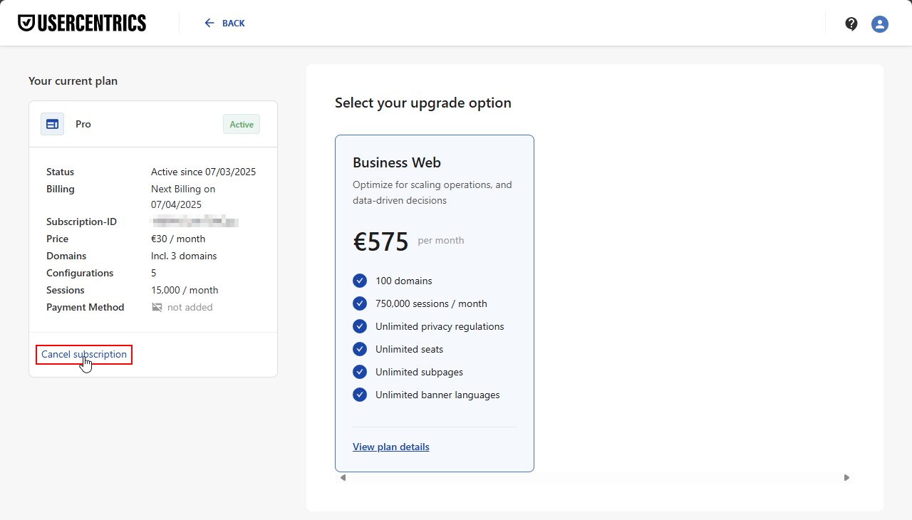Open the help question mark icon
The height and width of the screenshot is (520, 912).
851,24
